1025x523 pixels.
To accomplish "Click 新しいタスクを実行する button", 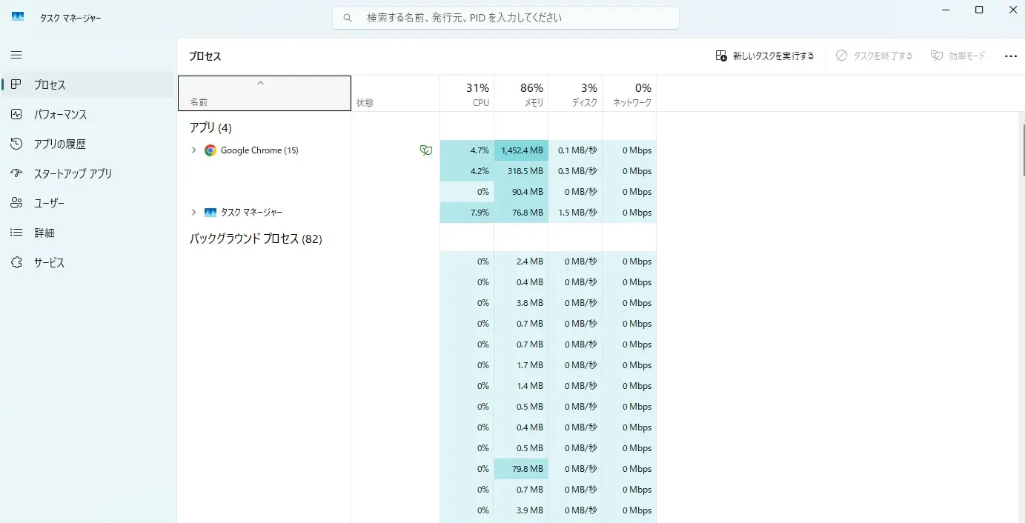I will point(765,56).
